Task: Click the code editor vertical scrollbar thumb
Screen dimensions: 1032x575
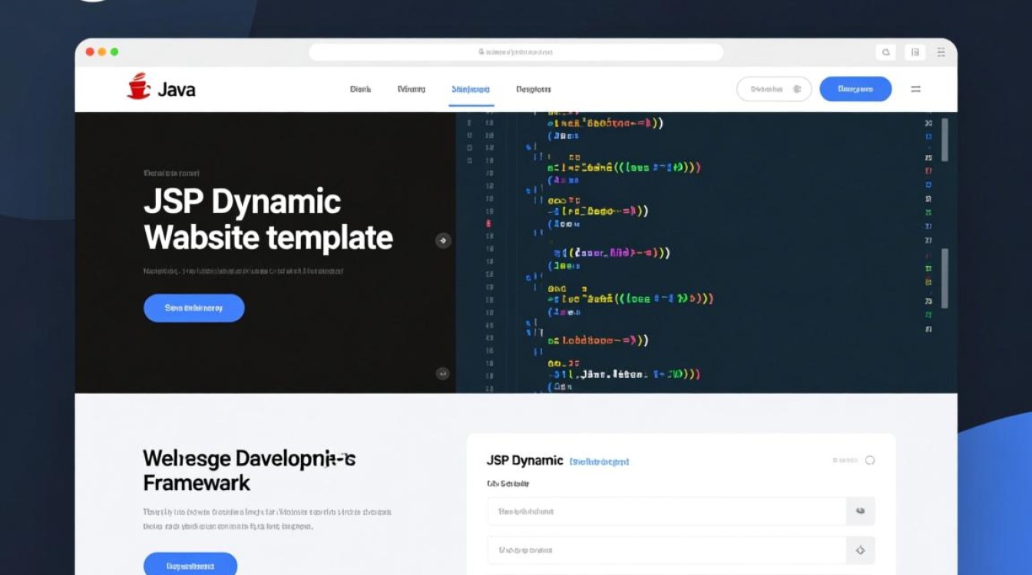Action: (x=944, y=140)
